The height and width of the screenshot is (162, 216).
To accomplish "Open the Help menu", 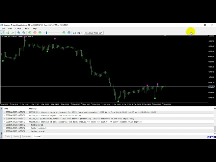I will click(x=34, y=28).
